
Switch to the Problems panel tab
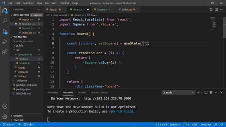click(x=53, y=92)
